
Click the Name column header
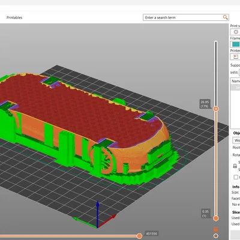point(236,81)
